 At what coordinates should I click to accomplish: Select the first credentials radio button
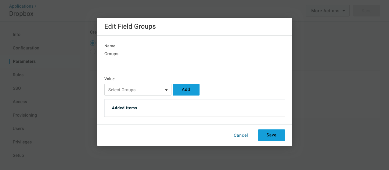(x=93, y=43)
